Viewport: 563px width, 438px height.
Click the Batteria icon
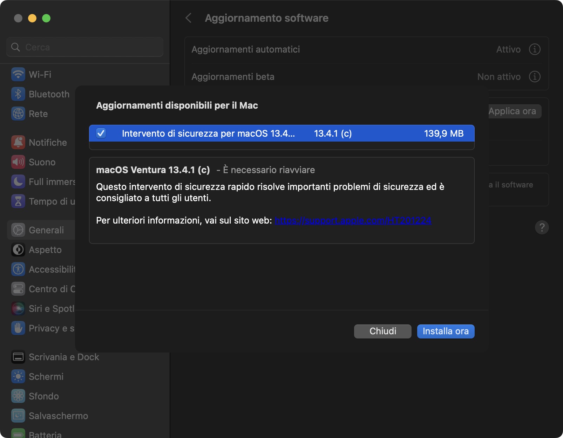pyautogui.click(x=18, y=433)
